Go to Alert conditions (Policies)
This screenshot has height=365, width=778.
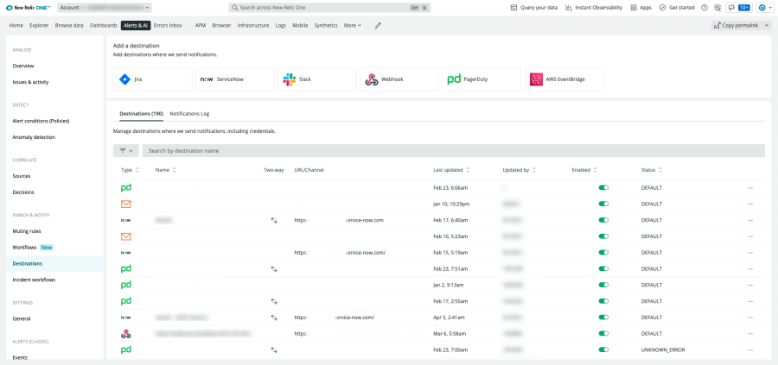(x=41, y=121)
